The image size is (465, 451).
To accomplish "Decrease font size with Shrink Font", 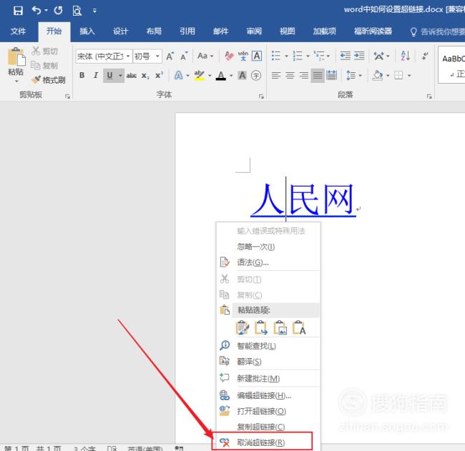I will 184,56.
